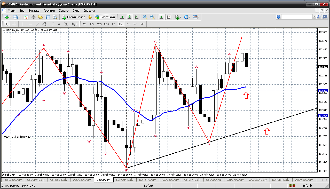330x189 pixels.
Task: Open the Strategy Tester magnifier icon
Action: (x=55, y=17)
